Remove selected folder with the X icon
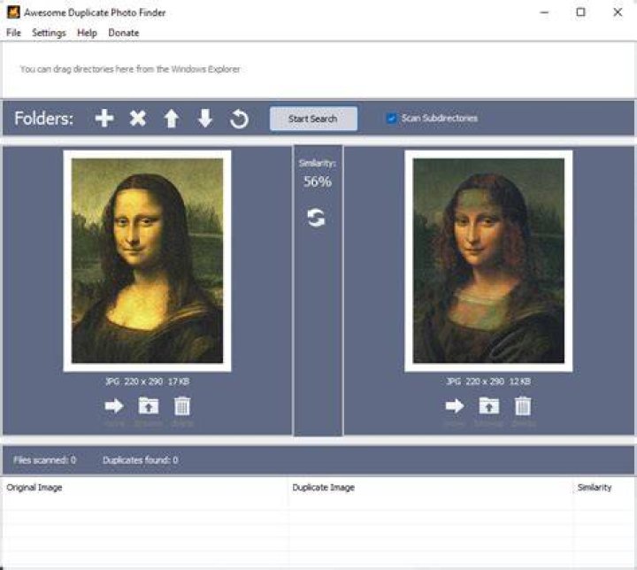This screenshot has width=637, height=570. click(x=138, y=119)
